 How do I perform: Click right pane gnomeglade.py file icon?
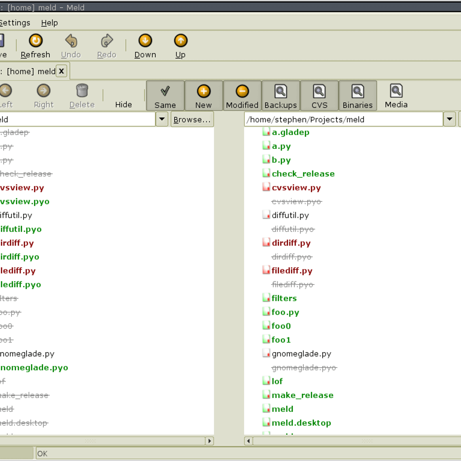click(x=266, y=353)
